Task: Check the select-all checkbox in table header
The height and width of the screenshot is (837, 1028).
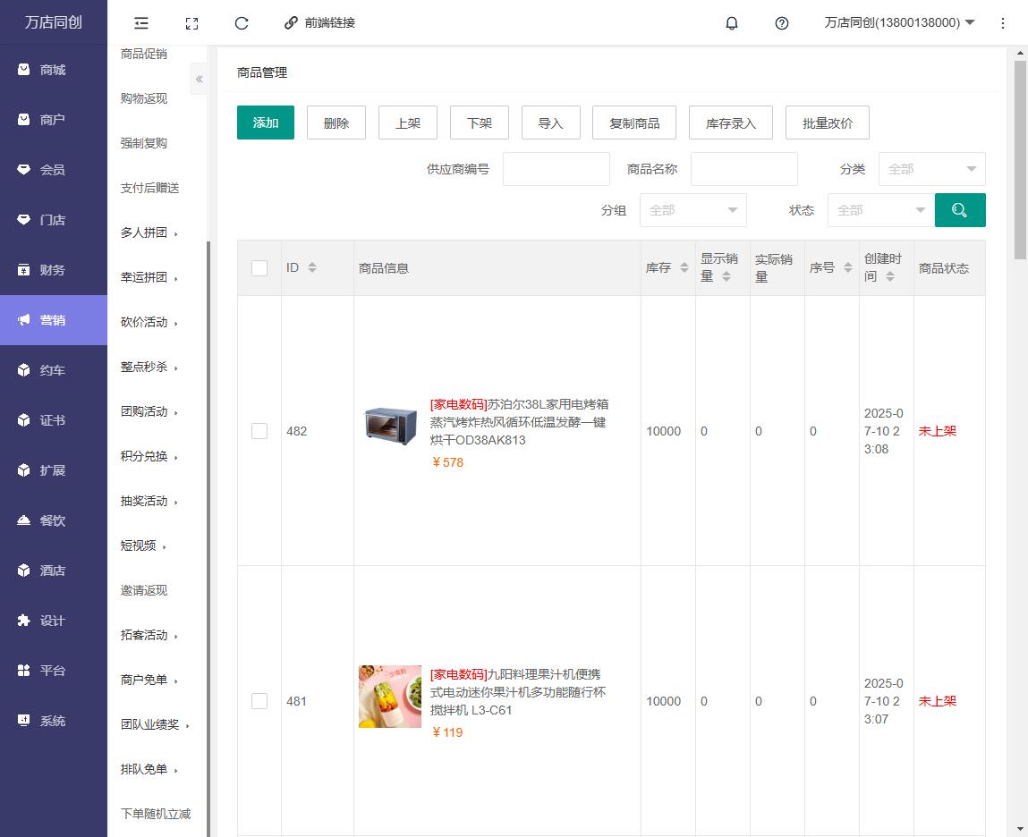Action: [259, 268]
